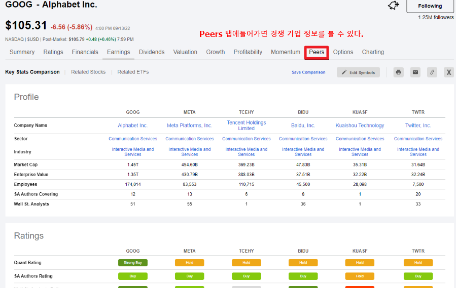
Task: Open Baidu, Inc. company link
Action: pos(303,126)
